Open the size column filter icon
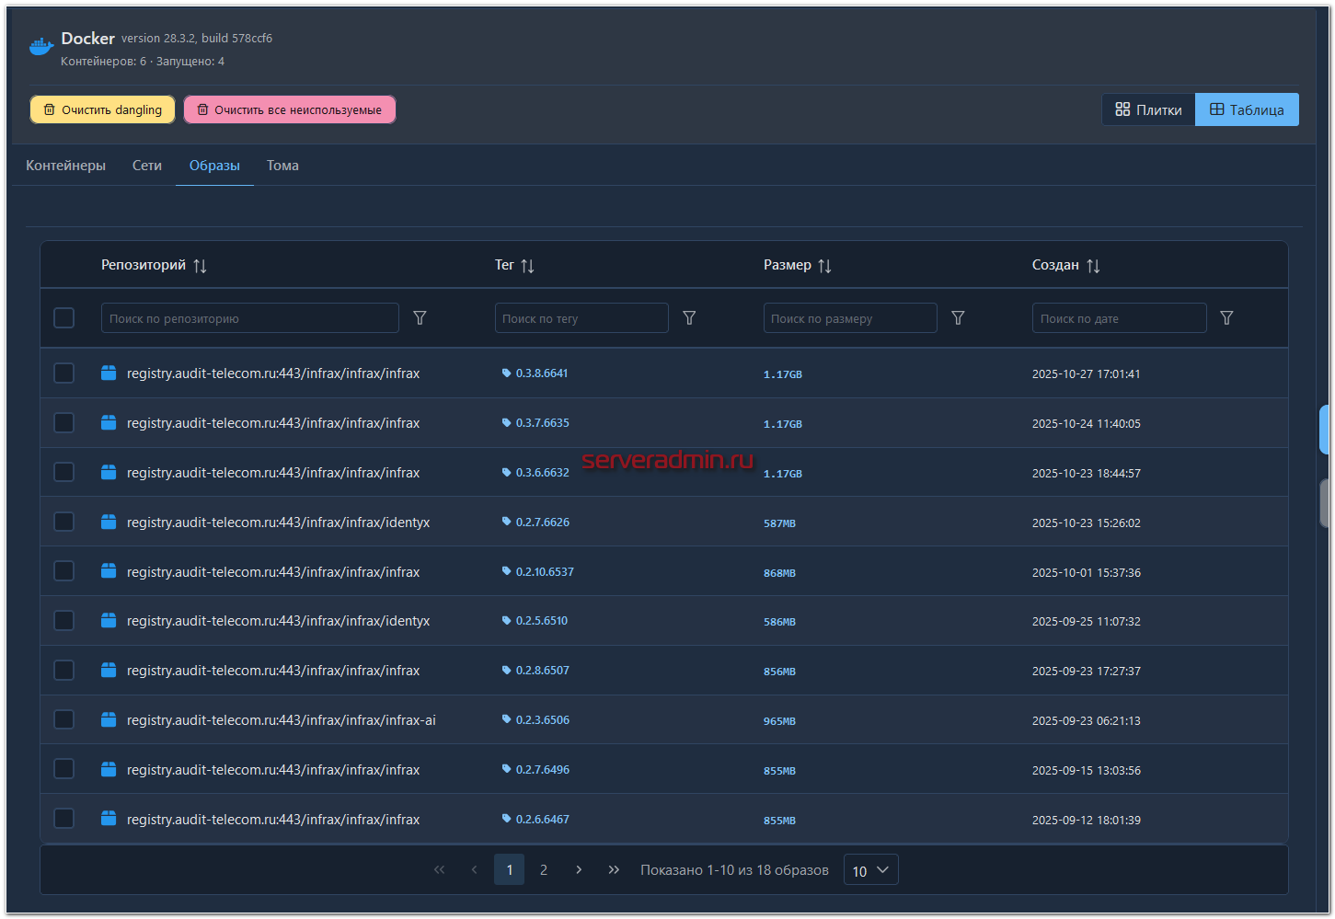This screenshot has width=1335, height=919. point(958,317)
